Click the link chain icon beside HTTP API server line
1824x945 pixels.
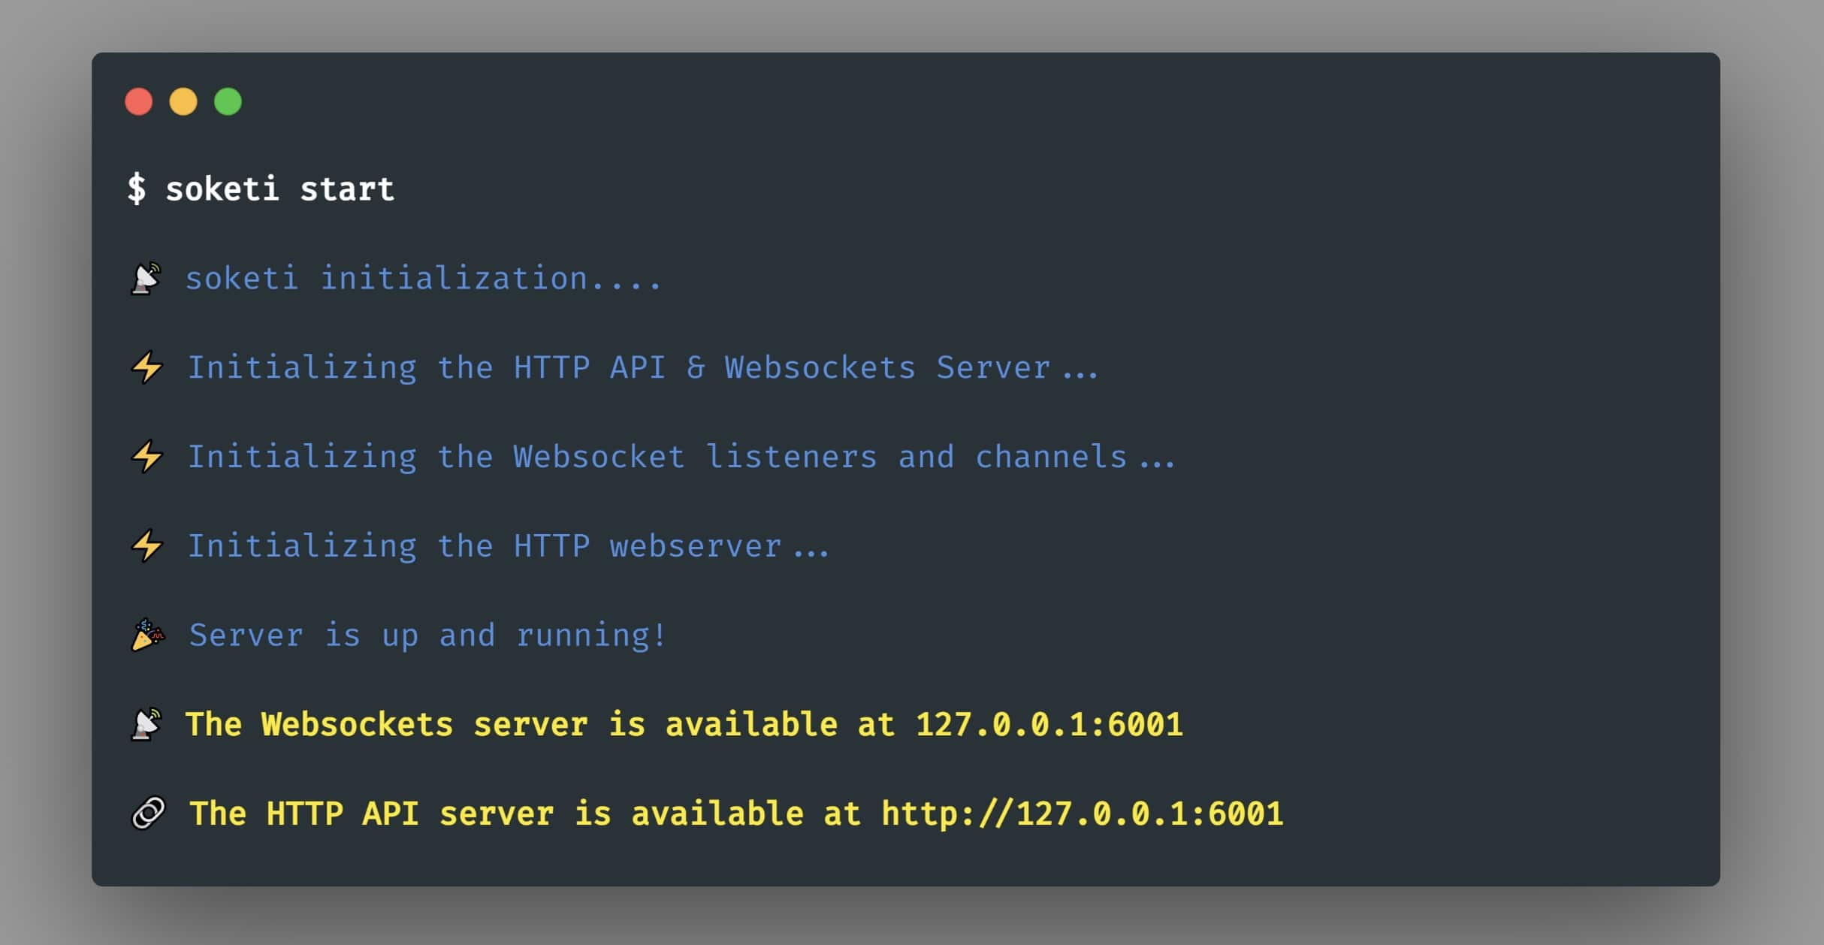[148, 814]
